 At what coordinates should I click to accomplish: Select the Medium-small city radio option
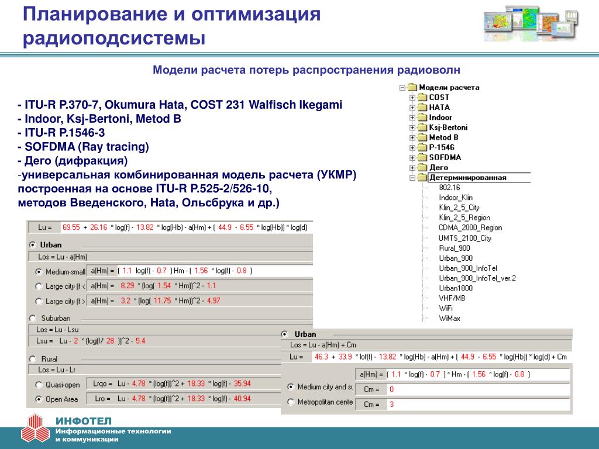point(39,272)
